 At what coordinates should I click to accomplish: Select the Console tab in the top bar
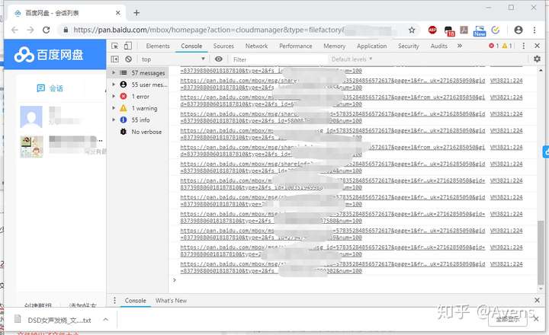pos(191,46)
